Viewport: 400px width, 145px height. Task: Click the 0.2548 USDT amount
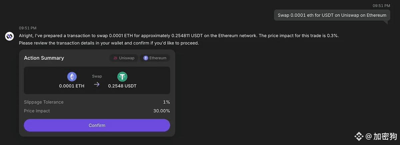(x=122, y=86)
